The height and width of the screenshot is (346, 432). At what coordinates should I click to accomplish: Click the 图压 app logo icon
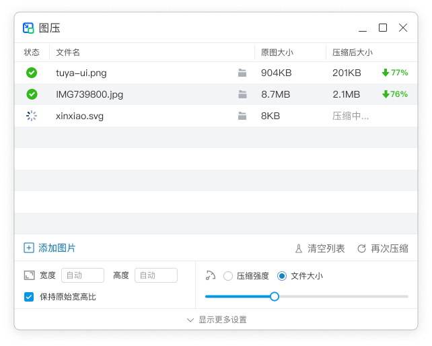click(x=28, y=28)
